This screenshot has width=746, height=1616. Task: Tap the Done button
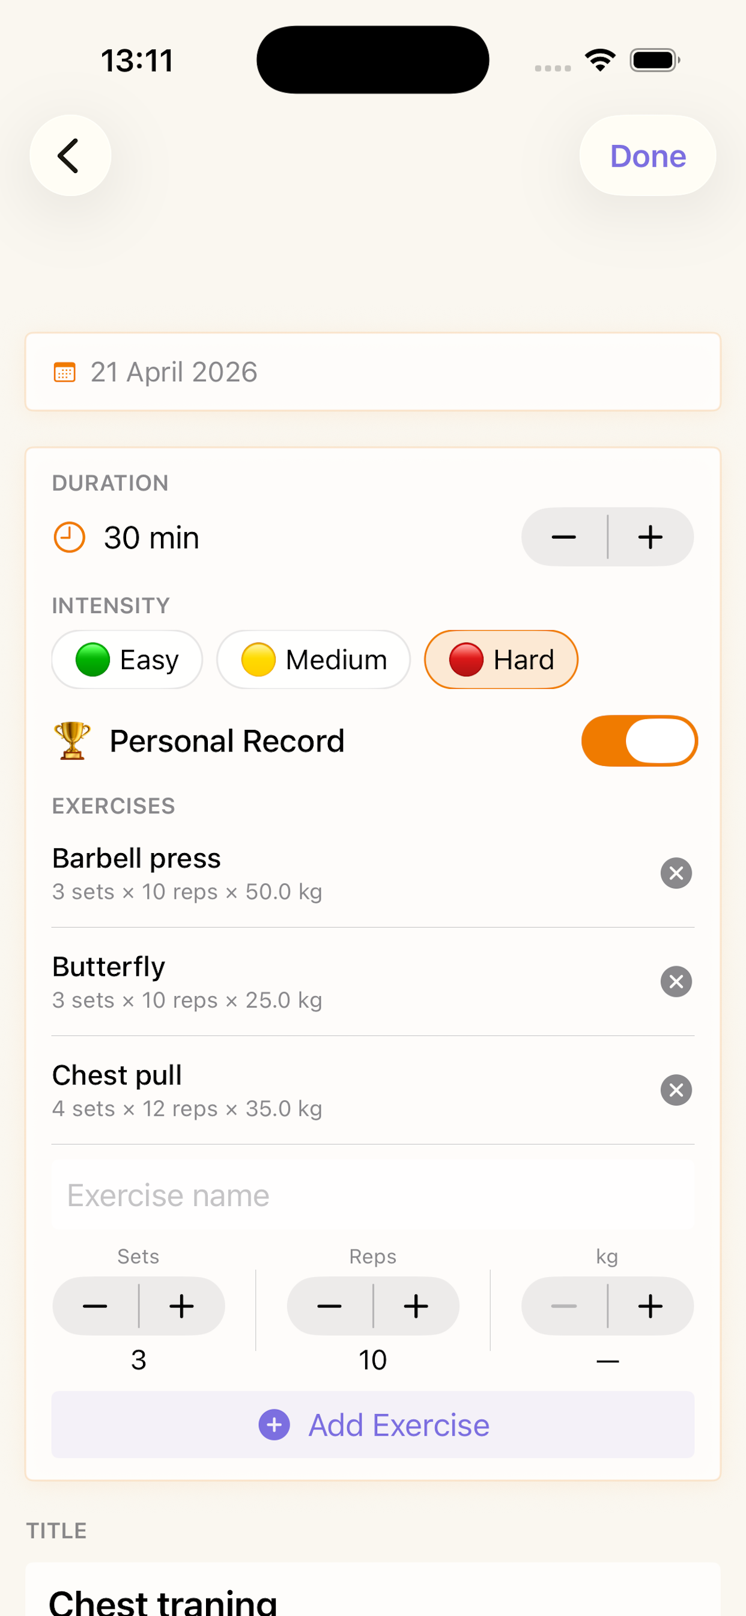pos(647,156)
